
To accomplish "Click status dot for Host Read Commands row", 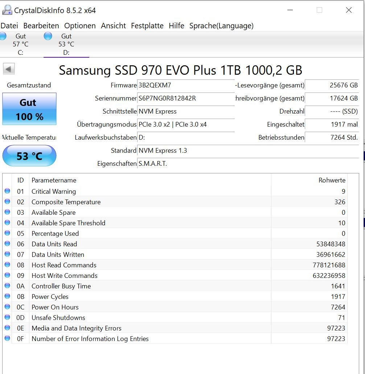I will click(x=7, y=264).
